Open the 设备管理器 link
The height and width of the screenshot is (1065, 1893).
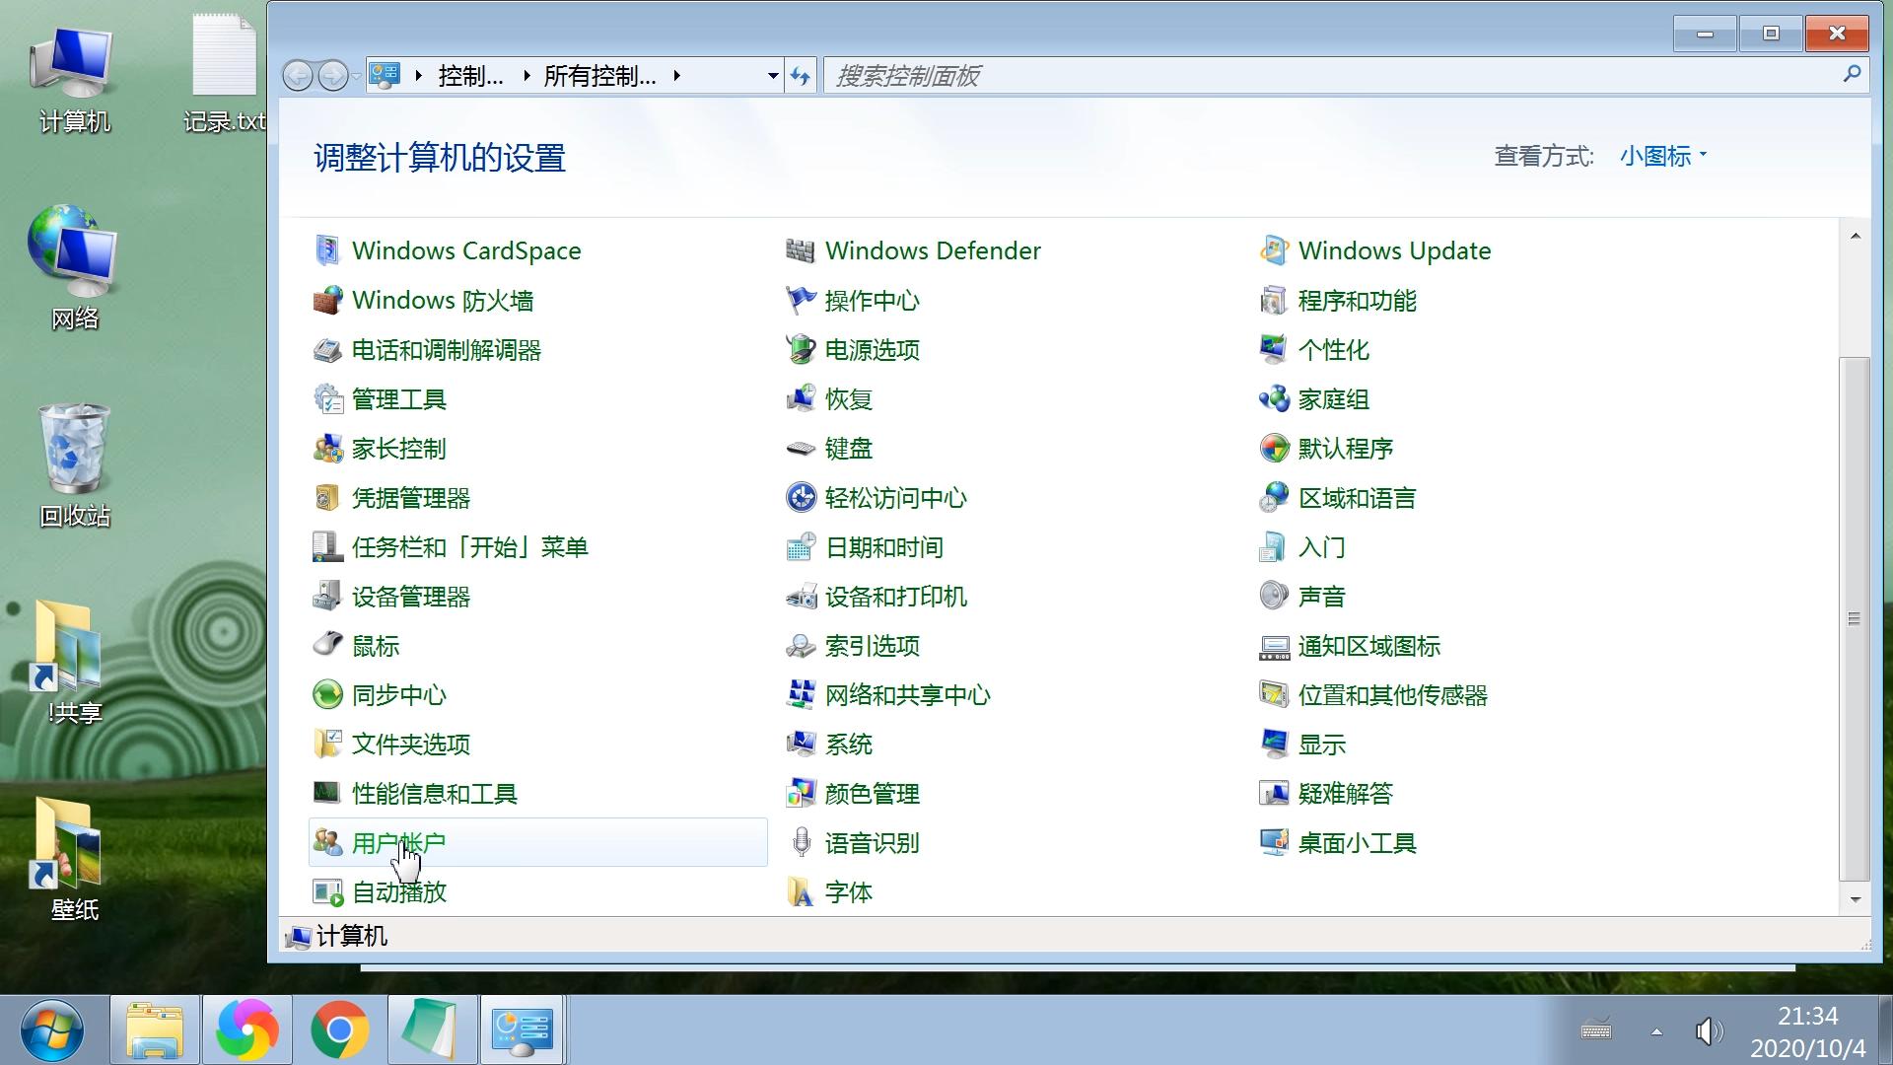pyautogui.click(x=410, y=597)
